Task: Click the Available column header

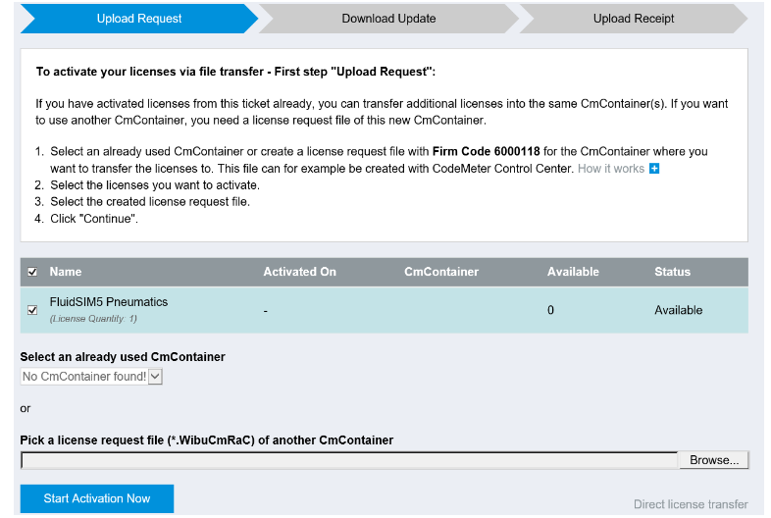Action: coord(573,272)
